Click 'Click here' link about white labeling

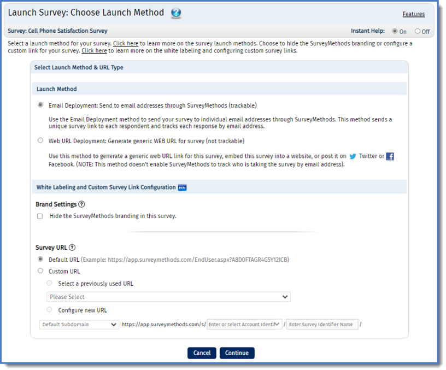tap(94, 51)
